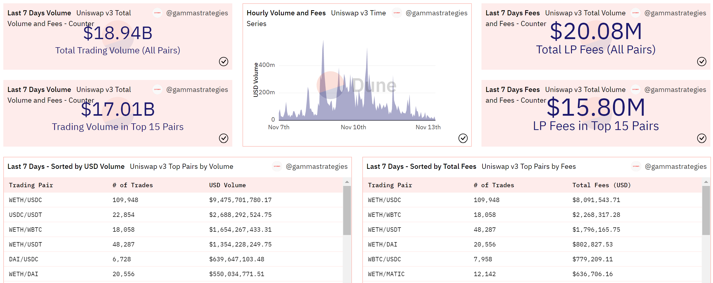Click the checkmark icon on the $15.80M fees card
713x283 pixels.
coord(701,138)
